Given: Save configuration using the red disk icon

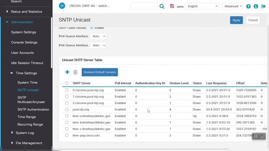Looking at the screenshot, I should pos(172,6).
